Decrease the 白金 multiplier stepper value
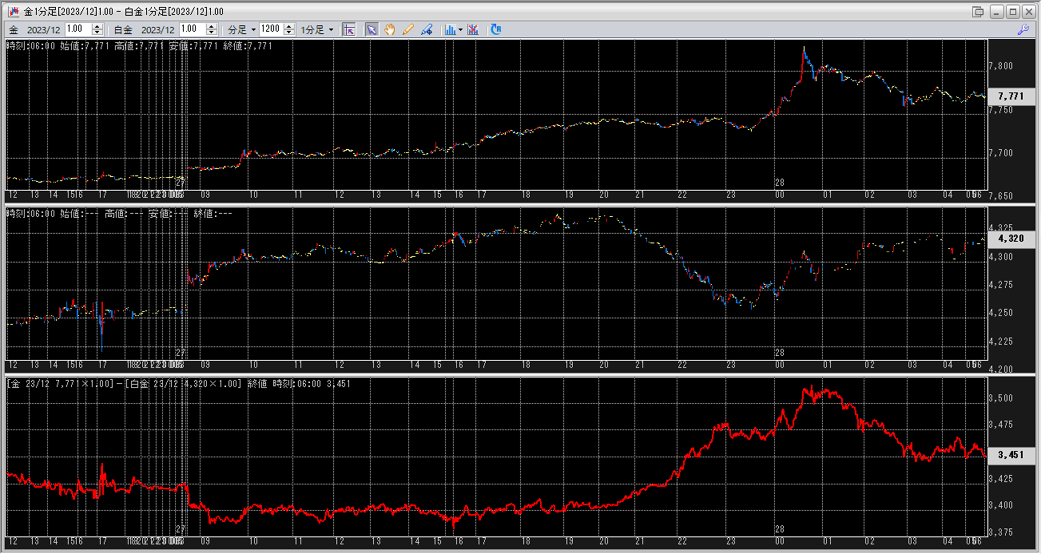 212,33
